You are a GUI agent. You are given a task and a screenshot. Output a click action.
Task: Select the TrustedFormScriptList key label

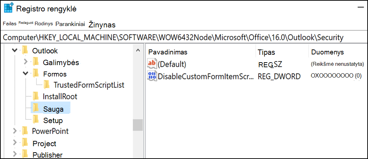[x=89, y=85]
